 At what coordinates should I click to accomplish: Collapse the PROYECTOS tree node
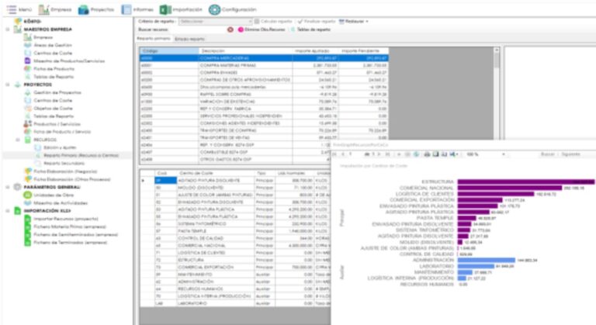[x=7, y=85]
